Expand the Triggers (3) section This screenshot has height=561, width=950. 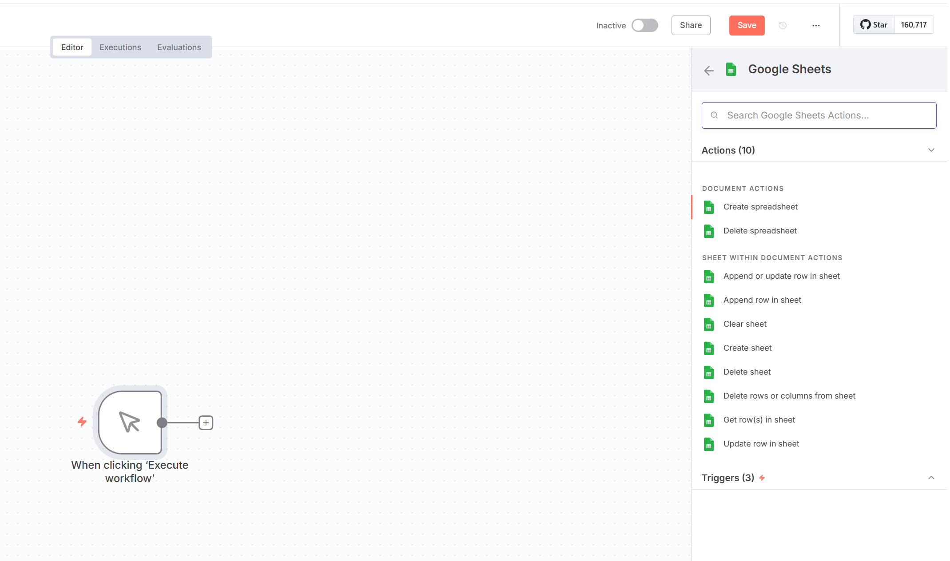(x=931, y=478)
